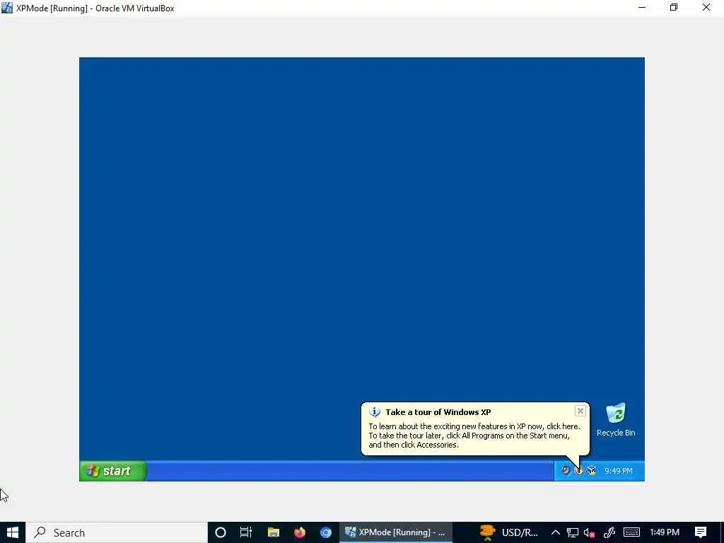Minimize the VirtualBox window
Image resolution: width=724 pixels, height=543 pixels.
pyautogui.click(x=642, y=7)
